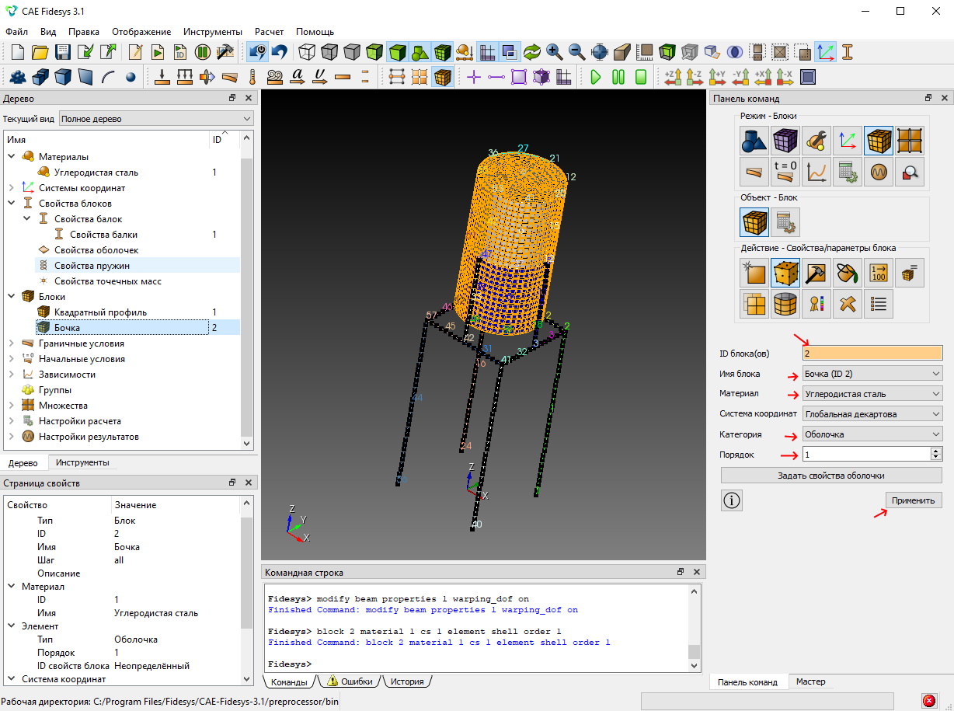Click the zoom in magnifier icon

[x=555, y=52]
